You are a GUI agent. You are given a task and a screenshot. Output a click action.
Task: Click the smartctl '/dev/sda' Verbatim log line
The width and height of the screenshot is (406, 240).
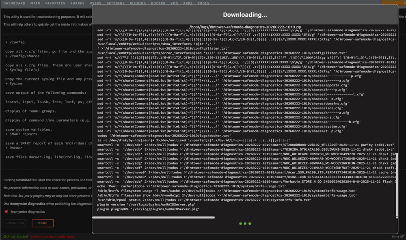coord(246,182)
